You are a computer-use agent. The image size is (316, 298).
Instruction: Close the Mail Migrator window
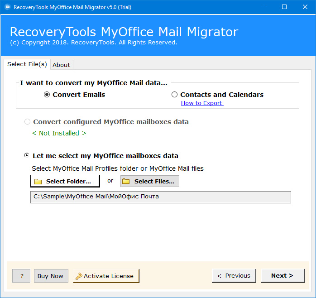pos(305,7)
